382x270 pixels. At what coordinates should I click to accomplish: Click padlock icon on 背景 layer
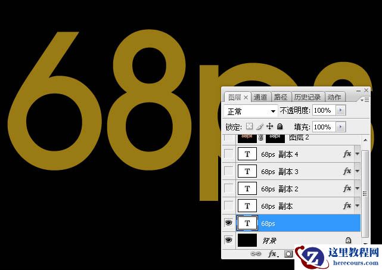pos(349,240)
